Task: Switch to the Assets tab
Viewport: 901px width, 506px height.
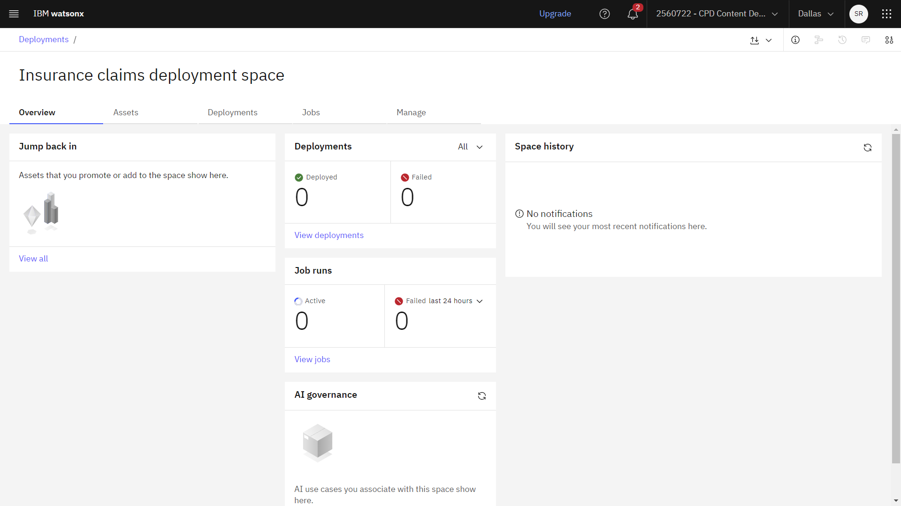Action: (x=151, y=112)
